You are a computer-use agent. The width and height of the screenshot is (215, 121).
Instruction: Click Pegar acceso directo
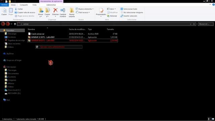click(x=25, y=16)
